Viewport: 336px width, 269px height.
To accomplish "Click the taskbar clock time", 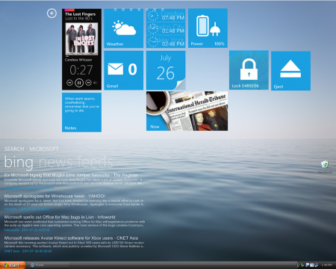I will tap(326, 265).
